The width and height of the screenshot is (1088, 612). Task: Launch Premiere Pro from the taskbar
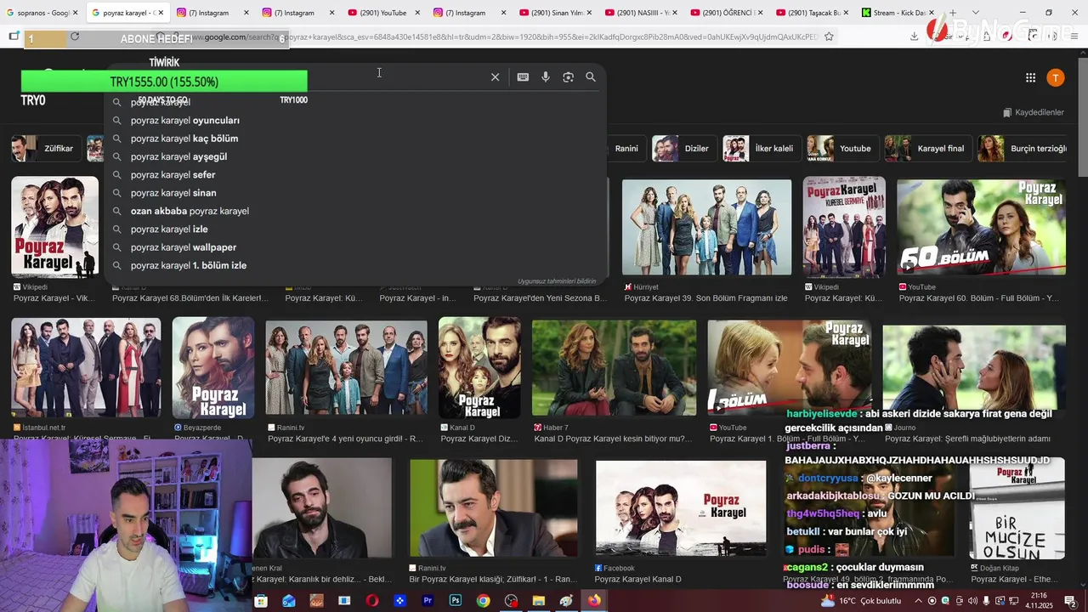pyautogui.click(x=428, y=601)
